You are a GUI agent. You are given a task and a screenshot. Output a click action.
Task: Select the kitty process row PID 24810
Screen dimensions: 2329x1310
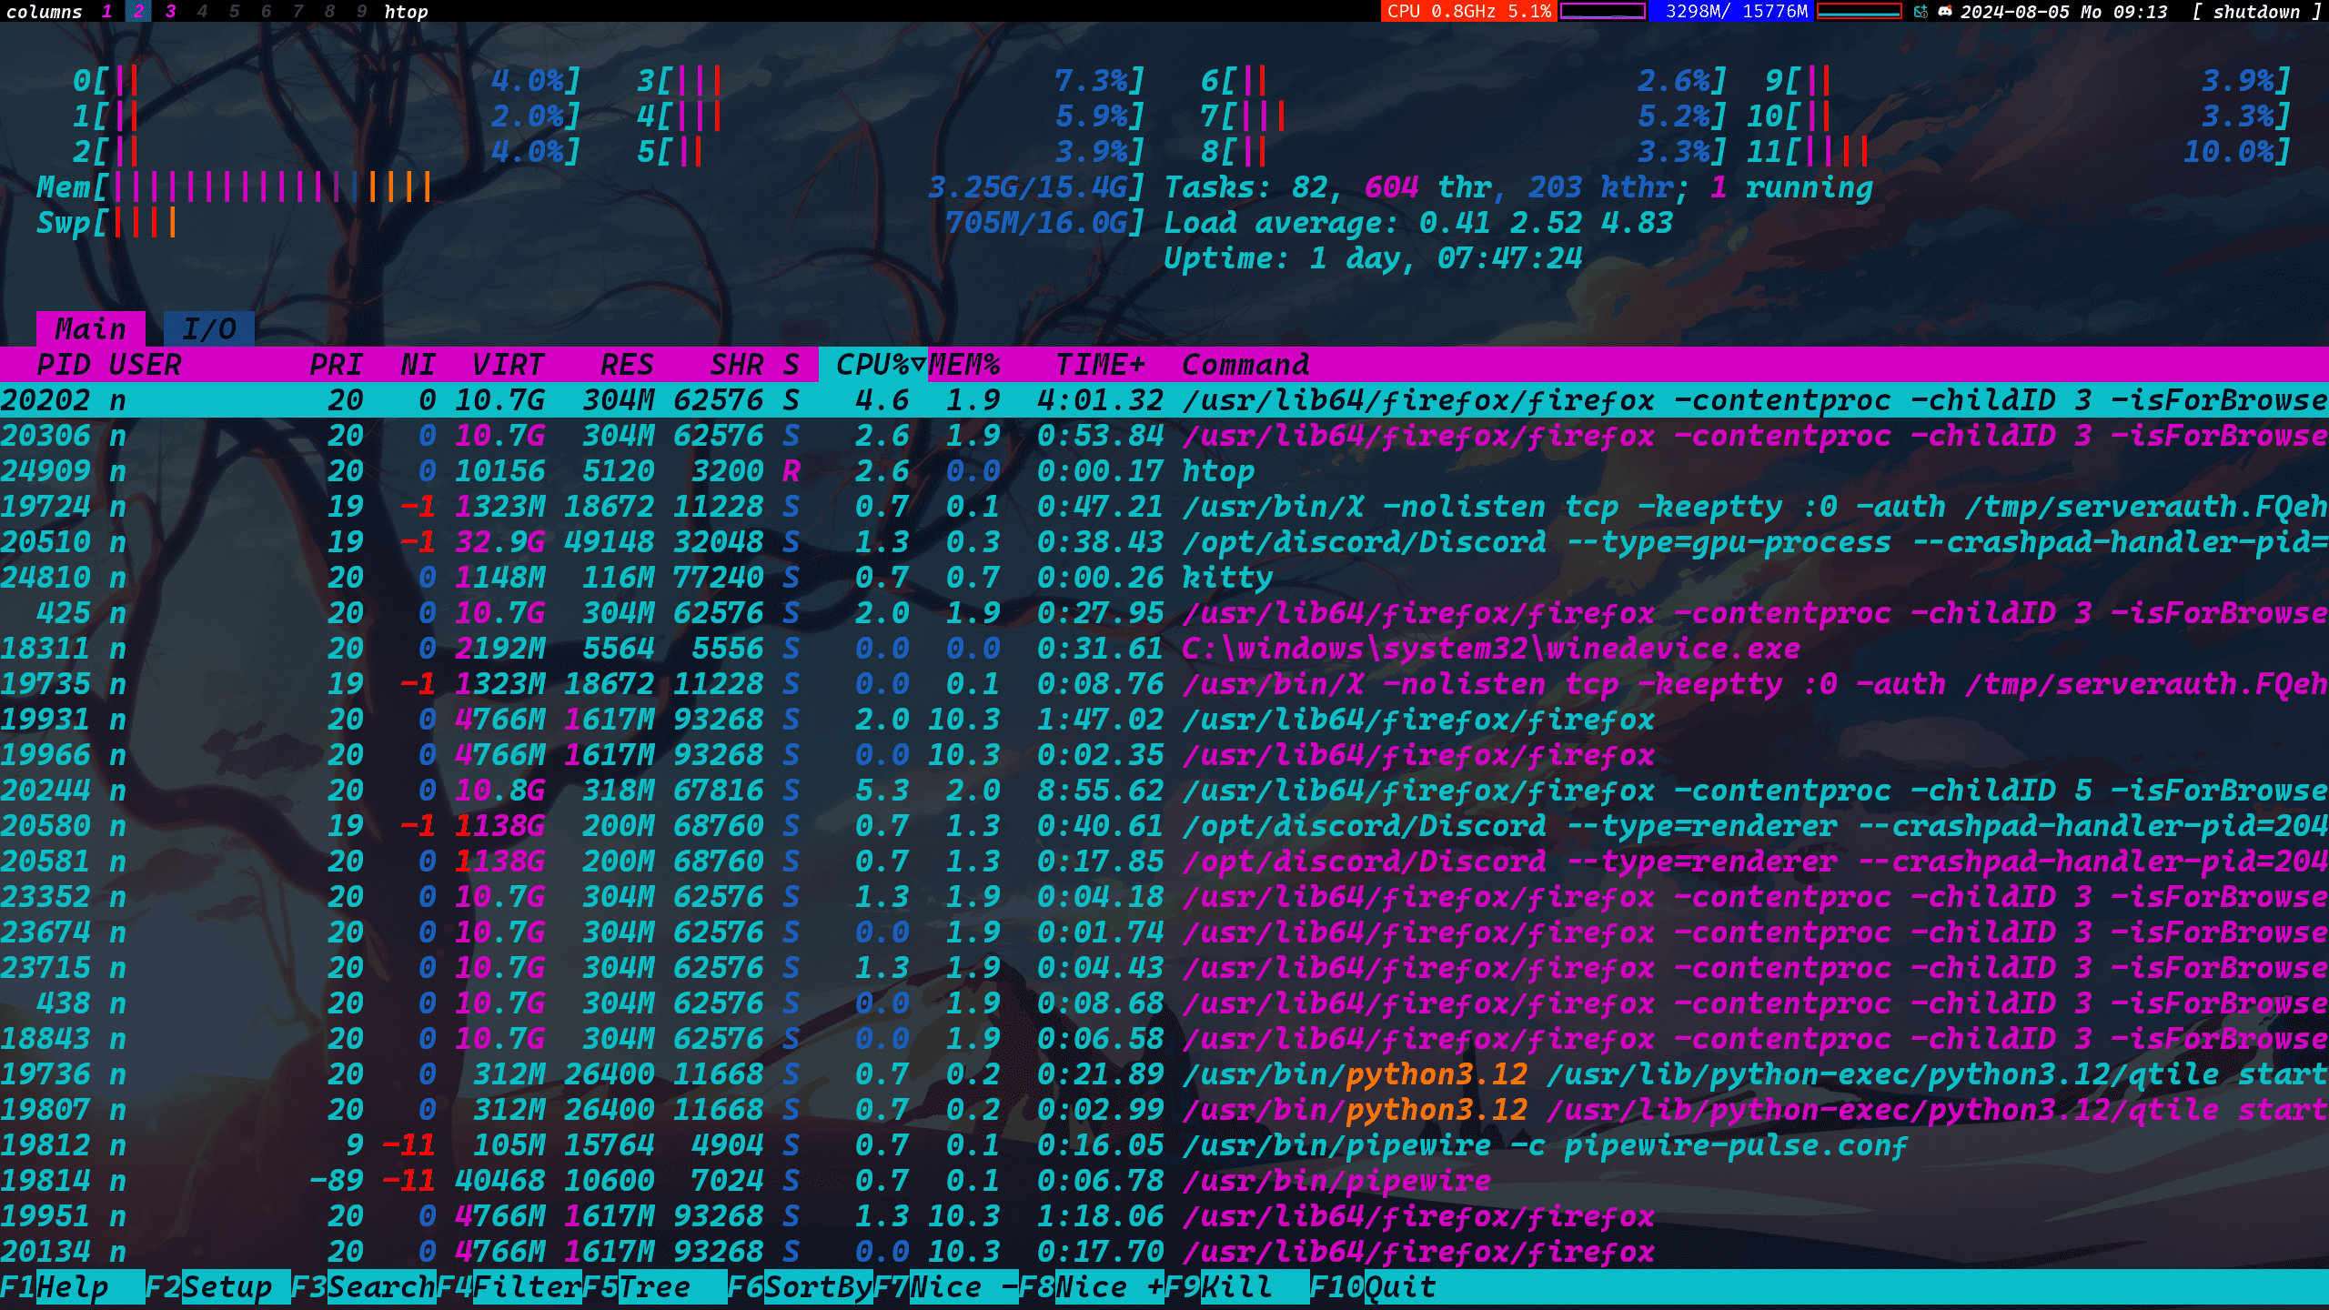pos(1164,578)
